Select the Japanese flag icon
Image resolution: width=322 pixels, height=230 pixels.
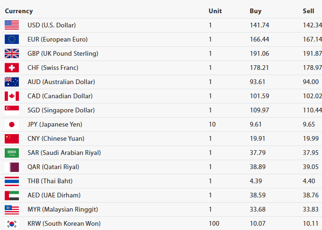(12, 124)
